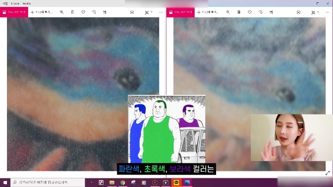Screen dimensions: 333x187
Task: Select the crop tool in left Photos window
Action: click(105, 12)
